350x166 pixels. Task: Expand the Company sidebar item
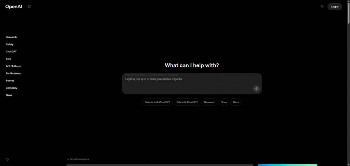click(11, 88)
